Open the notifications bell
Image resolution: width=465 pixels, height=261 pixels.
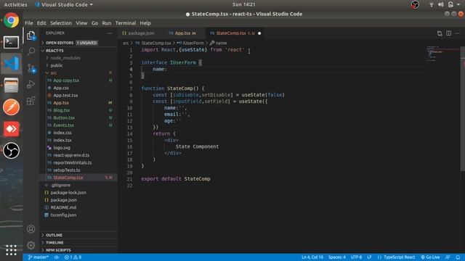[458, 257]
